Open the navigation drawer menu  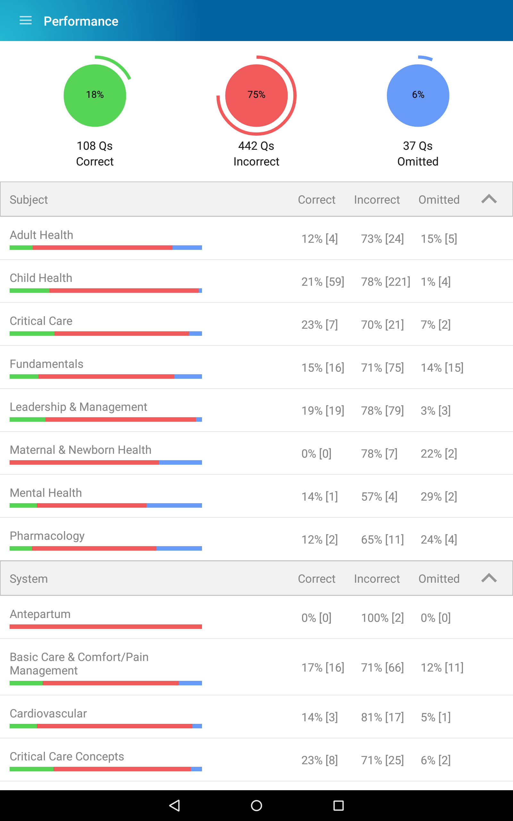(25, 21)
